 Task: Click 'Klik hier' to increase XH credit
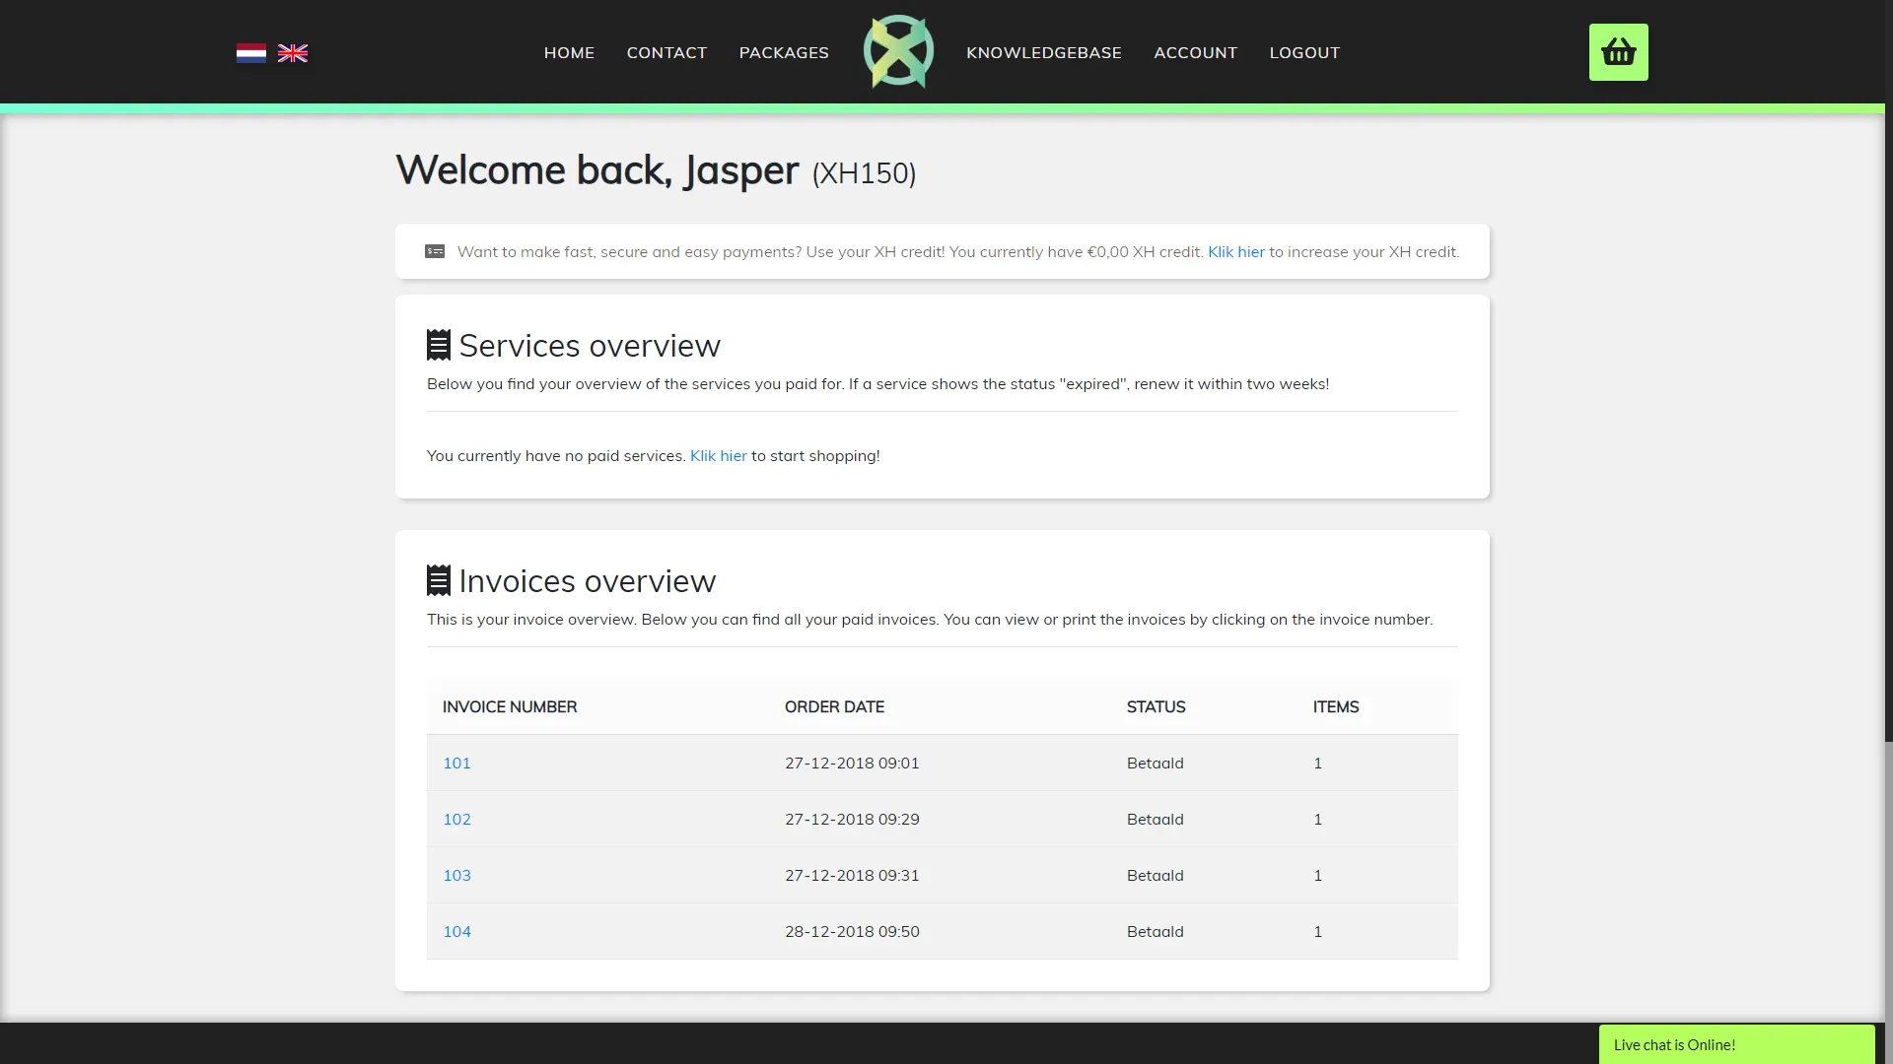[x=1236, y=252]
